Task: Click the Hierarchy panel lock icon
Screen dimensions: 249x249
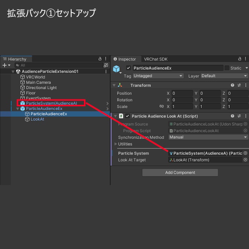Action: 100,59
